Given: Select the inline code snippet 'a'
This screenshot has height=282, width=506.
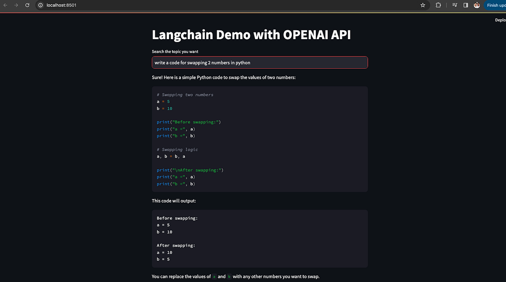Looking at the screenshot, I should pos(214,277).
